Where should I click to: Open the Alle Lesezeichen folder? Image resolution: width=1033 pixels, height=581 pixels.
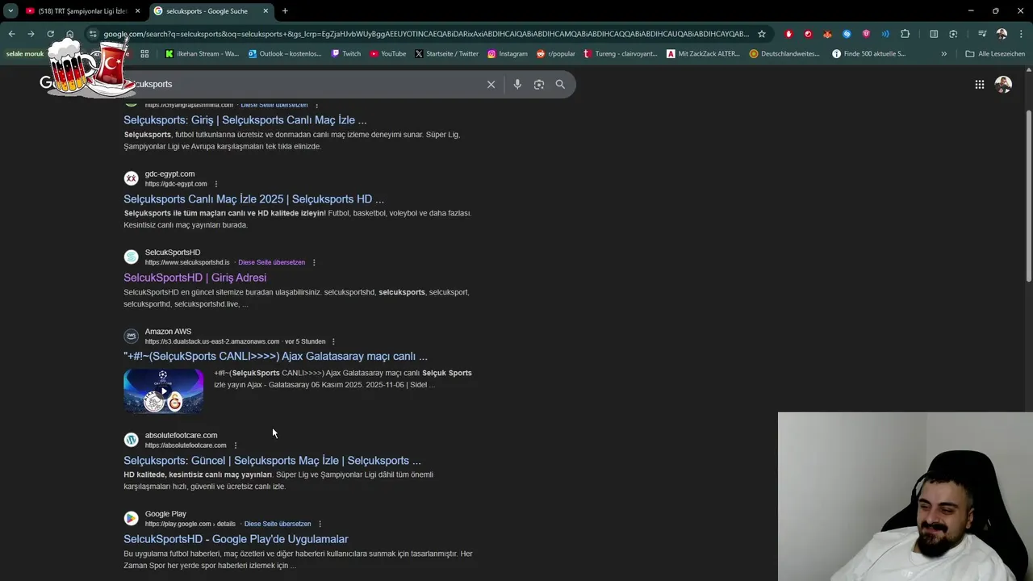click(x=995, y=54)
